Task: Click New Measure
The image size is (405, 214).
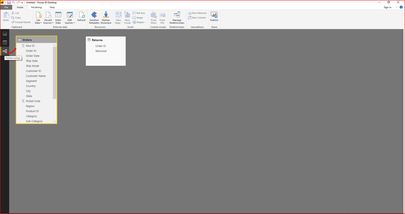Action: pos(197,13)
